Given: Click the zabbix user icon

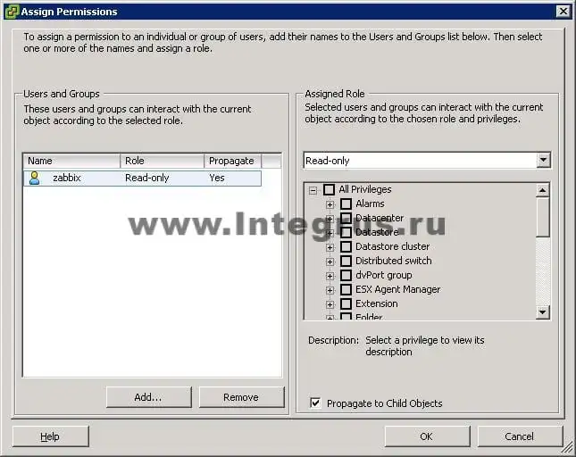Looking at the screenshot, I should pos(35,178).
